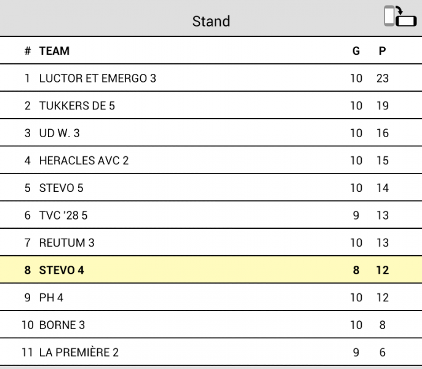This screenshot has width=422, height=369.
Task: Click the # rank column header
Action: [x=28, y=51]
